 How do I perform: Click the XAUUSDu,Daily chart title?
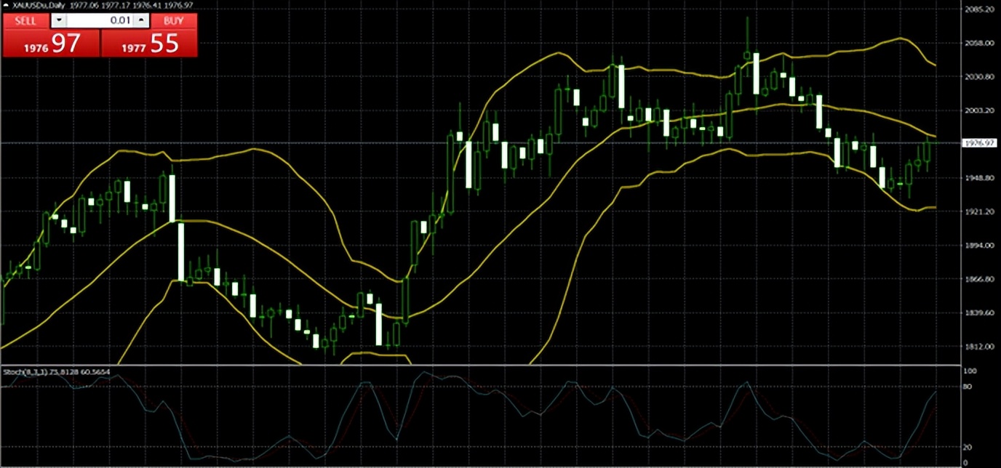point(37,4)
